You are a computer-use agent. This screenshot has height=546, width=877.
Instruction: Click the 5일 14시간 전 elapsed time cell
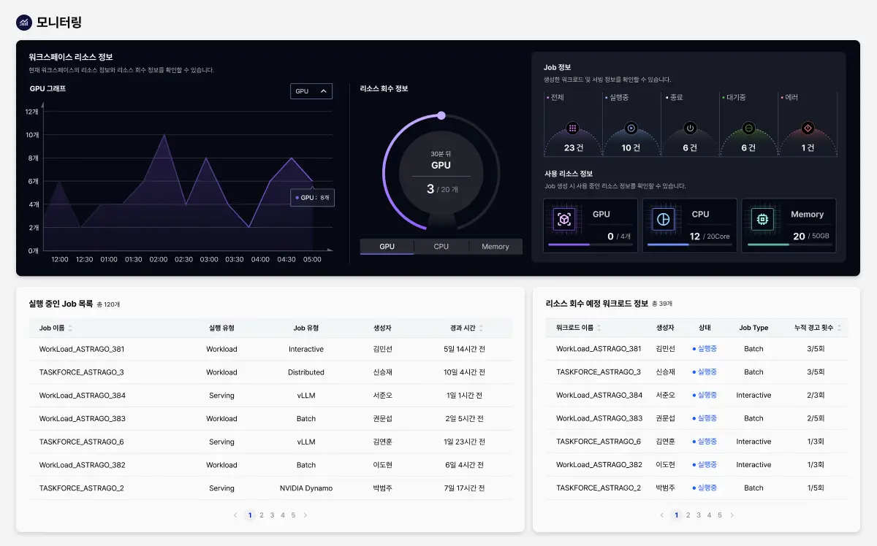(464, 349)
